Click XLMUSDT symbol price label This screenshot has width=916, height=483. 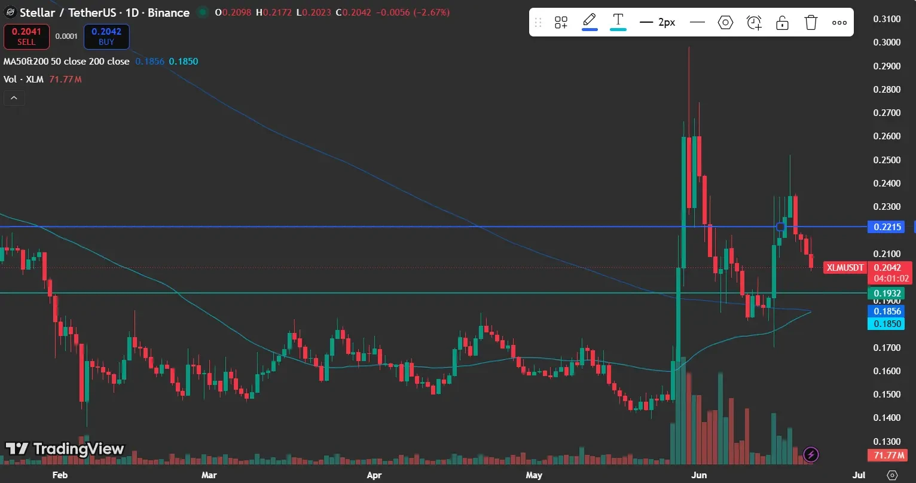[845, 268]
